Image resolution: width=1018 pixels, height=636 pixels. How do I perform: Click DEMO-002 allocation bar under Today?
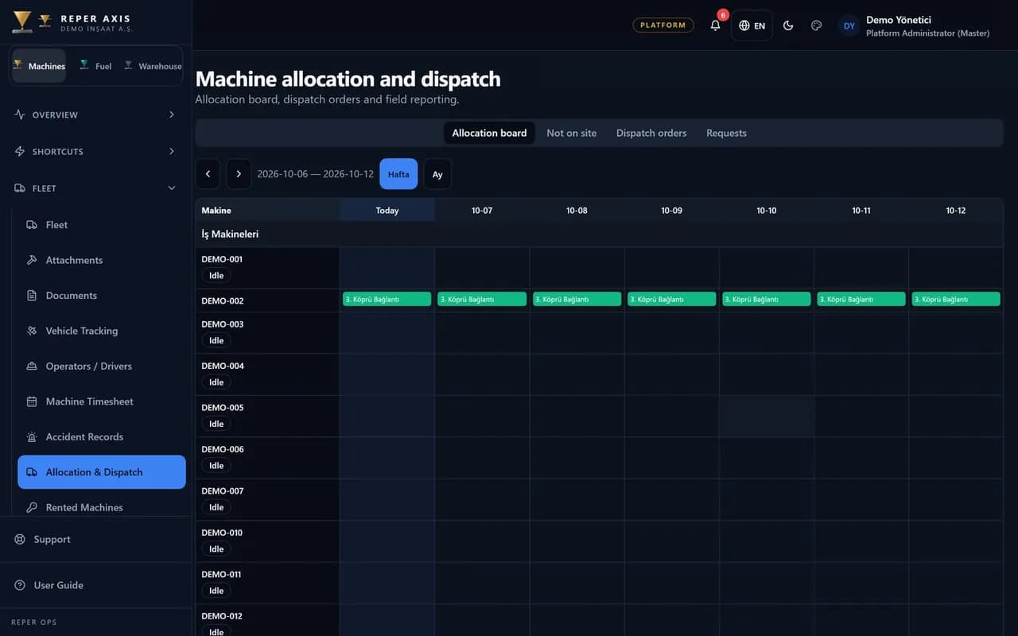click(x=387, y=299)
